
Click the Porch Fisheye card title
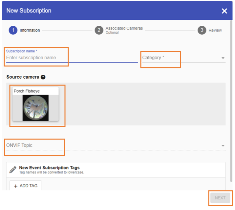[27, 91]
